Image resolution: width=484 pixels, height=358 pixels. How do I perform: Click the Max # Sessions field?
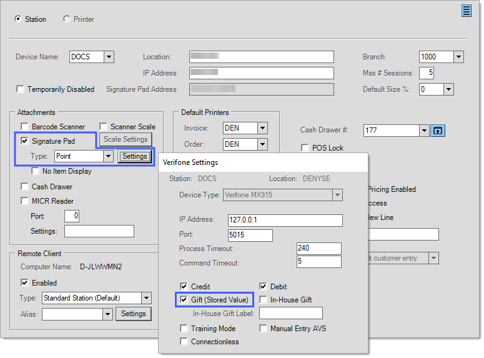427,73
